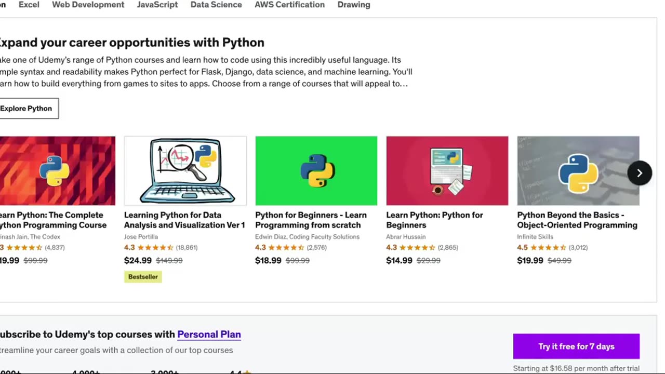Click instructor name Jose Portilla
Screen dimensions: 665x374
pos(141,237)
